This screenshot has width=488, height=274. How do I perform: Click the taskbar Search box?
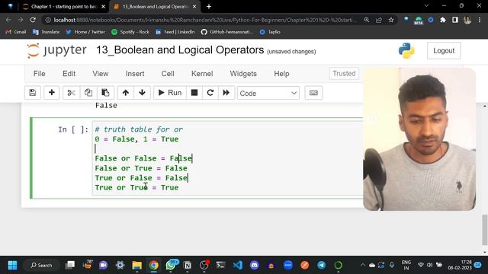pyautogui.click(x=41, y=266)
